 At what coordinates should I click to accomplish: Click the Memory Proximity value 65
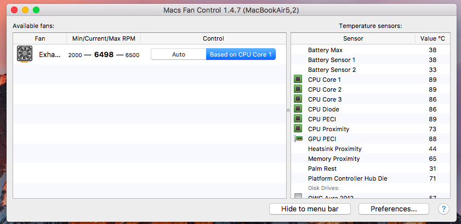pyautogui.click(x=432, y=159)
